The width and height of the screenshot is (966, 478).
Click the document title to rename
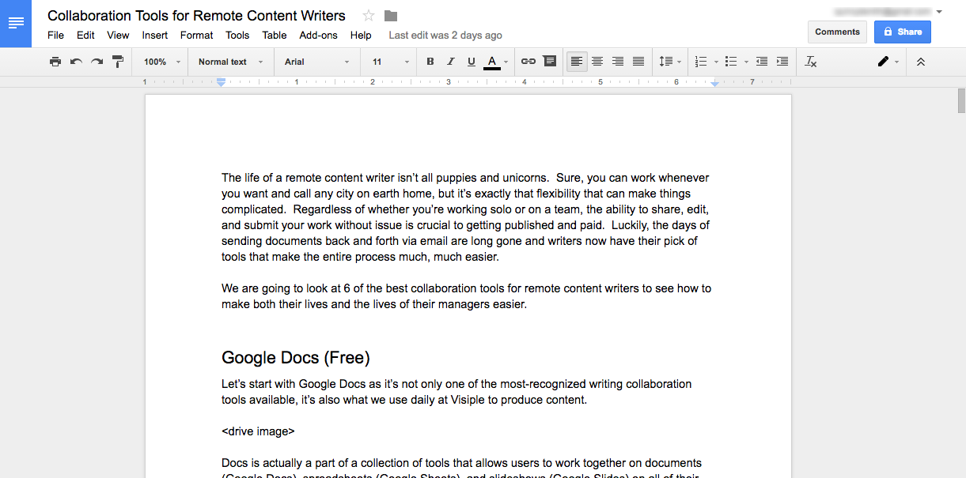196,16
